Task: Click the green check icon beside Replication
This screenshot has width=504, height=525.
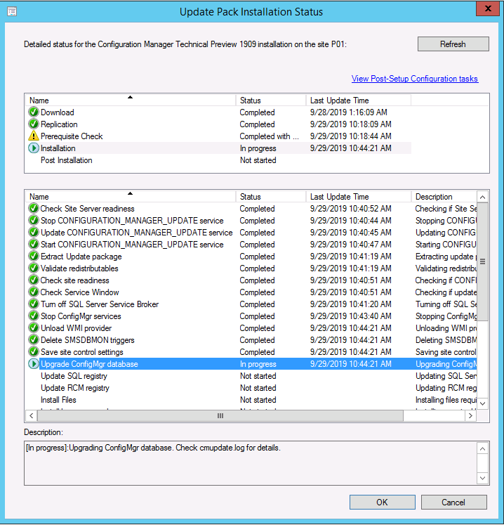Action: pyautogui.click(x=34, y=124)
